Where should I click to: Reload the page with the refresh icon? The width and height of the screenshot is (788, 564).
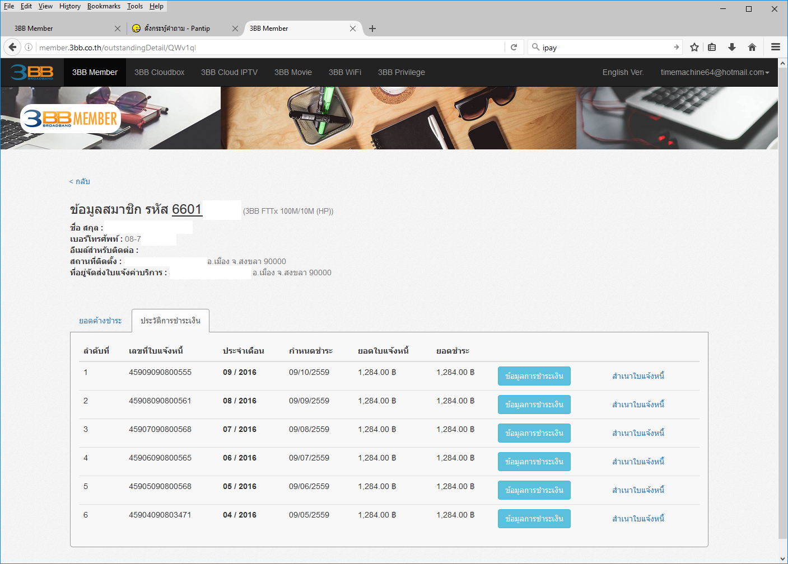514,48
